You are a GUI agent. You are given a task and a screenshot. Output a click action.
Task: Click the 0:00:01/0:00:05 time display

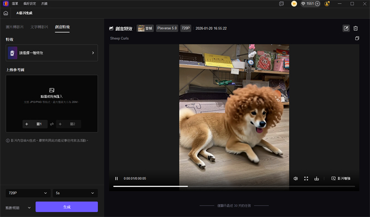(x=135, y=178)
